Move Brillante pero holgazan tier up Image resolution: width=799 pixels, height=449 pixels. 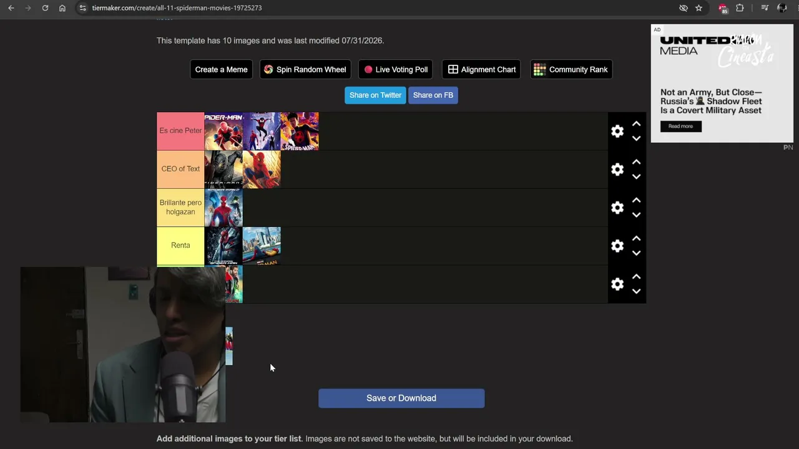pyautogui.click(x=636, y=200)
